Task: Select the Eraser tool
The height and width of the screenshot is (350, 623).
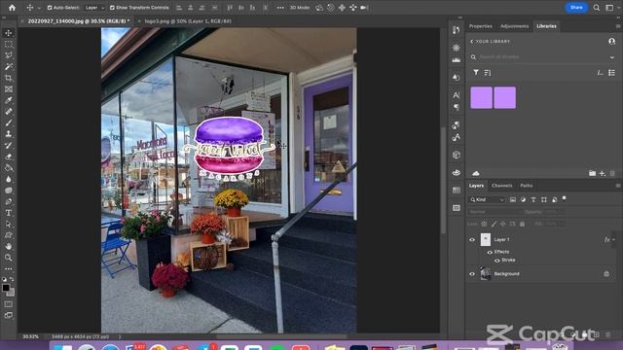Action: pos(9,157)
